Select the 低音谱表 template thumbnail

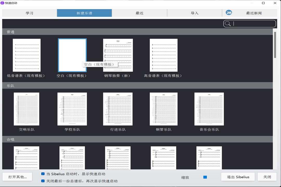coord(27,55)
